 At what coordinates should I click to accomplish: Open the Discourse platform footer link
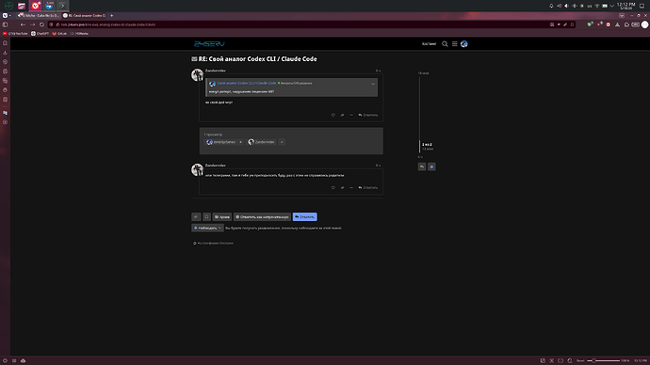coord(213,244)
